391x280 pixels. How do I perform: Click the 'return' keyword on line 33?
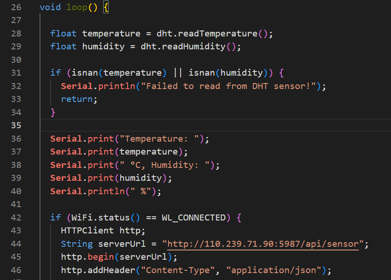coord(77,99)
